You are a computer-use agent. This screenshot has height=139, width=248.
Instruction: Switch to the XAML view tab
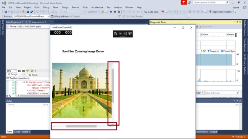33,75
